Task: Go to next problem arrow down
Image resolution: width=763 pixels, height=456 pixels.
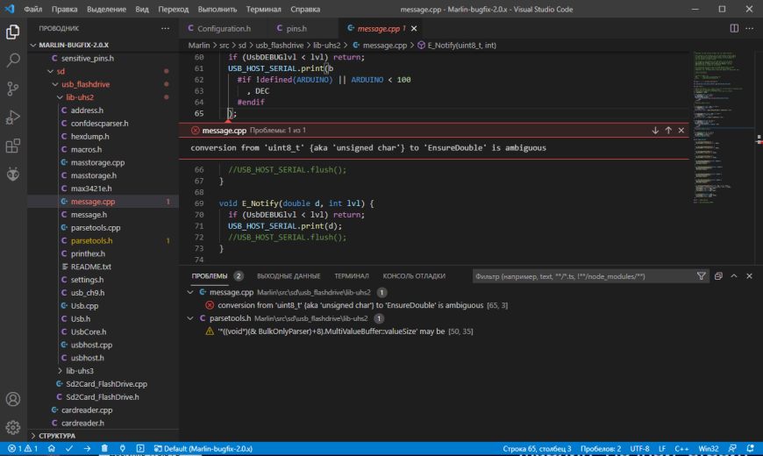Action: click(655, 131)
